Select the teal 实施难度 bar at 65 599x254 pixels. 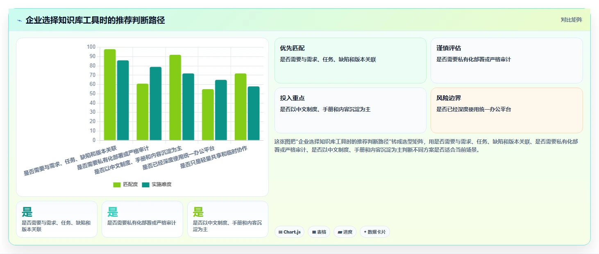click(x=221, y=110)
